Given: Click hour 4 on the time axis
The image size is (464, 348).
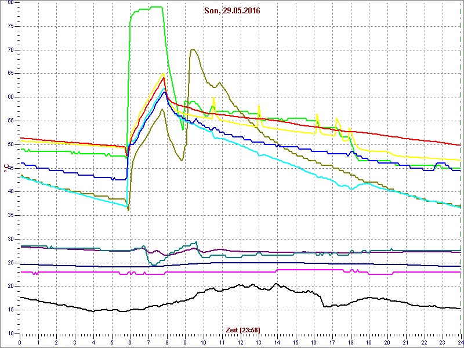Looking at the screenshot, I should point(93,342).
